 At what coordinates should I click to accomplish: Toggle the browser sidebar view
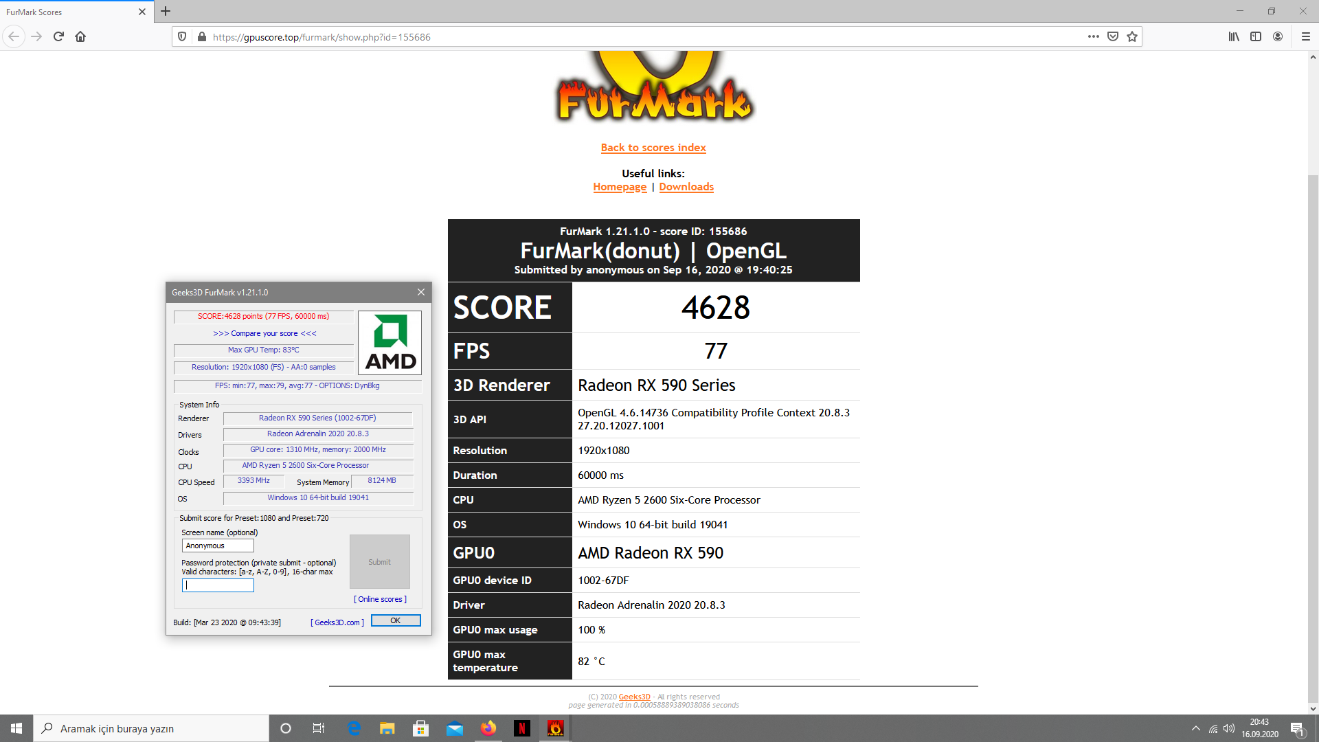click(x=1256, y=36)
